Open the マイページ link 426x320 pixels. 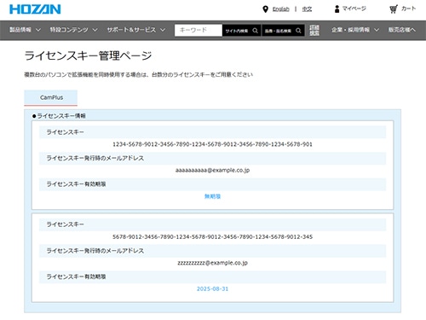coord(354,9)
